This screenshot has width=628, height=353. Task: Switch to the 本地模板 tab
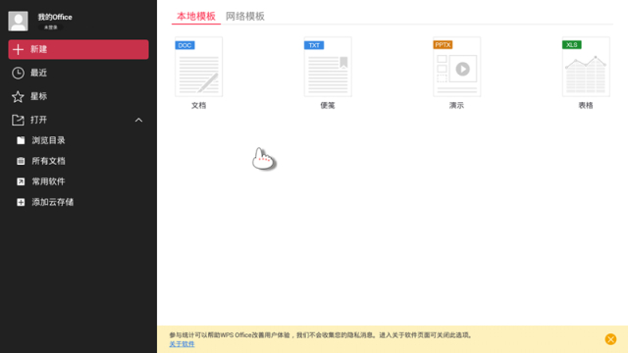tap(196, 16)
